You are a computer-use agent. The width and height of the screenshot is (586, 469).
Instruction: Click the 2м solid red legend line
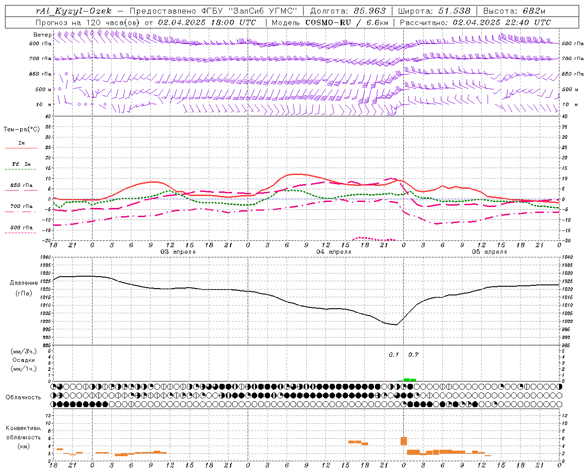click(21, 148)
